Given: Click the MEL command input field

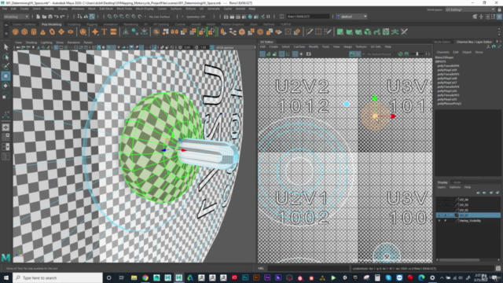Looking at the screenshot, I should click(308, 268).
